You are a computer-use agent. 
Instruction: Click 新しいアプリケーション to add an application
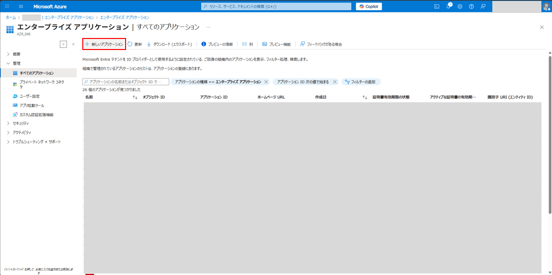(104, 44)
